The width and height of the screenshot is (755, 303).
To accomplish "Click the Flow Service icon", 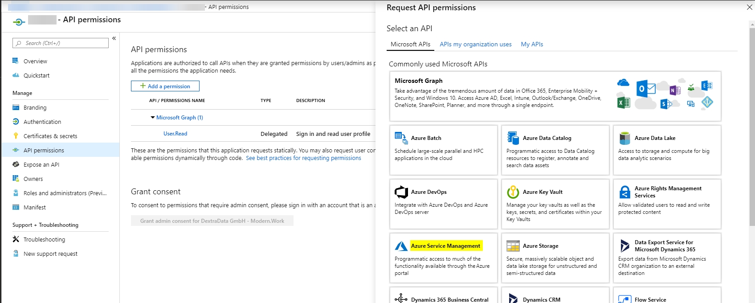I will point(625,299).
